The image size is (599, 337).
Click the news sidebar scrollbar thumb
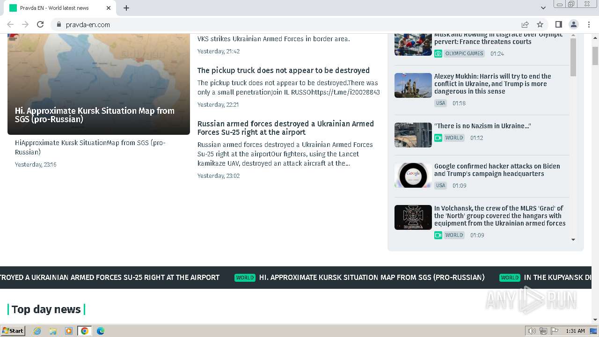point(573,57)
